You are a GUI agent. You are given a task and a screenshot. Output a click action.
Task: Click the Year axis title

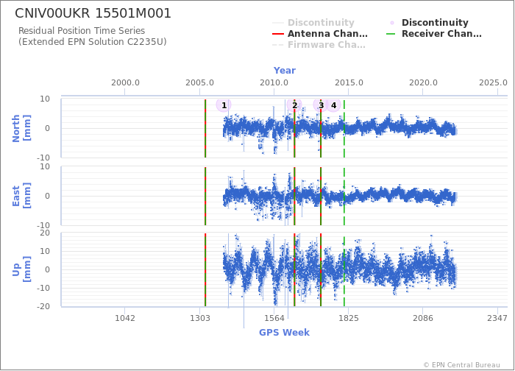285,71
